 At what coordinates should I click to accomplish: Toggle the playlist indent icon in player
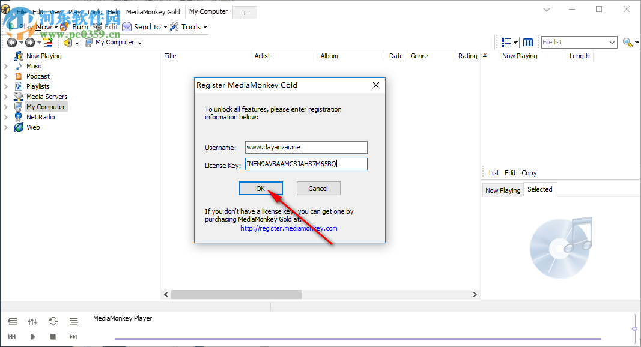pos(12,321)
